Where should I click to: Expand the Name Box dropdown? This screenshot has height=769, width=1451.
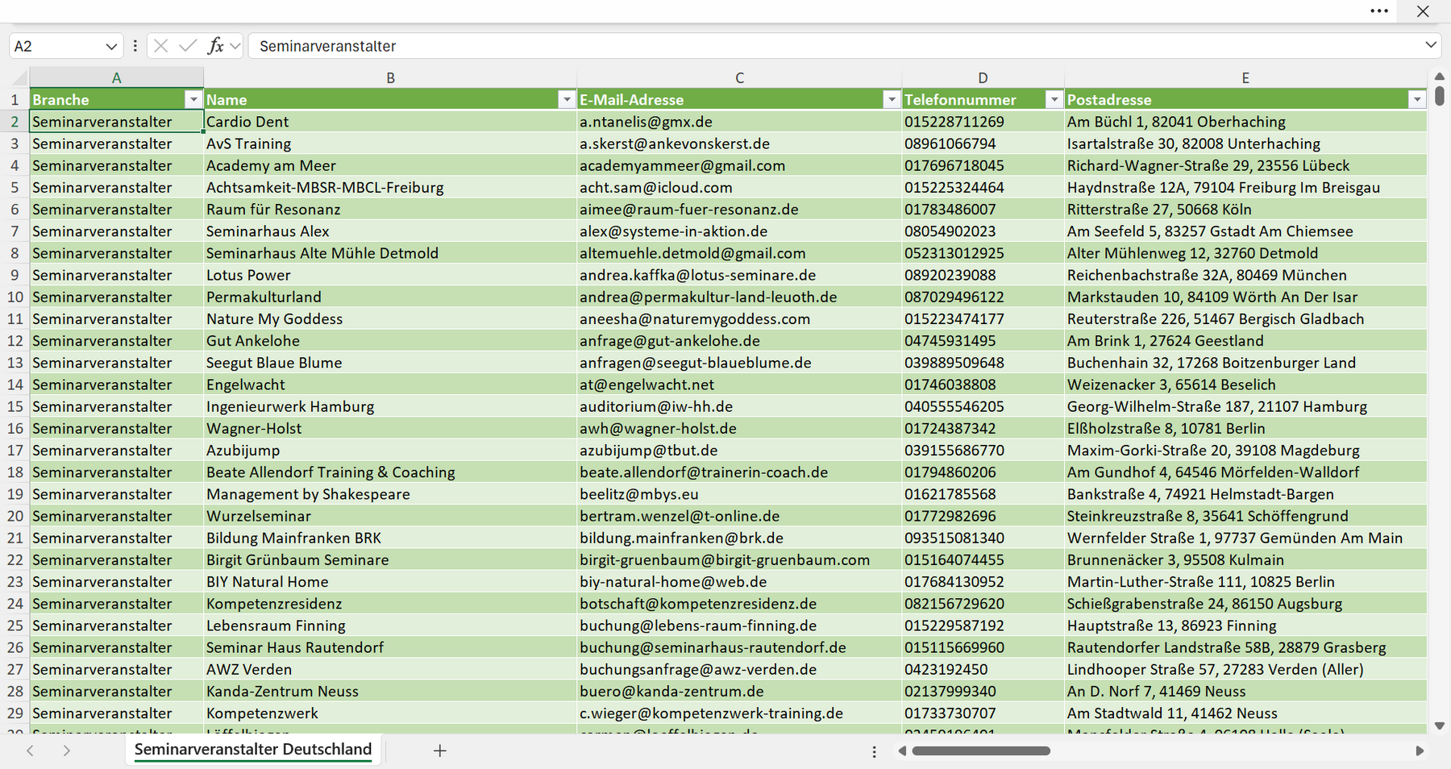pos(111,47)
